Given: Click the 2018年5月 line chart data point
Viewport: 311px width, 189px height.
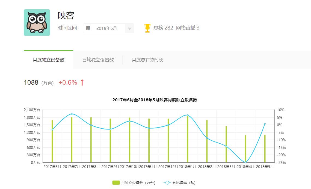Looking at the screenshot, I should click(x=265, y=124).
